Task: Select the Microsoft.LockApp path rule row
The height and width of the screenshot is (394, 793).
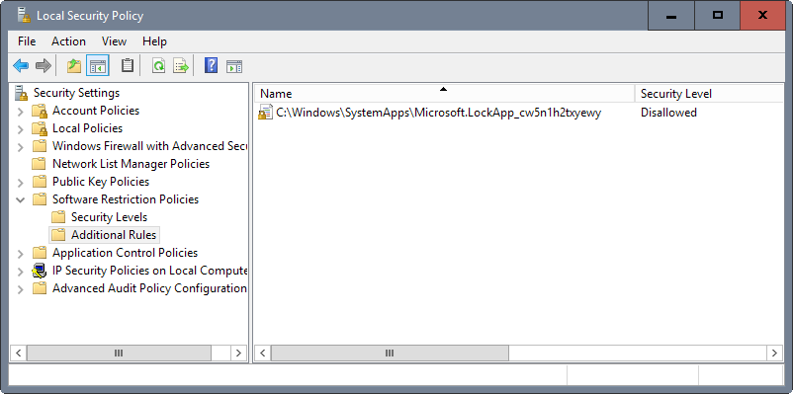Action: click(438, 113)
